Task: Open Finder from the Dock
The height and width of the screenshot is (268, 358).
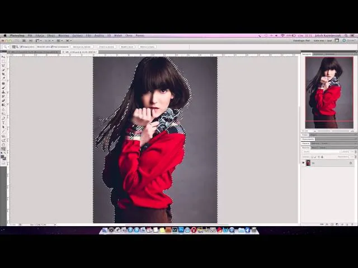Action: click(104, 229)
